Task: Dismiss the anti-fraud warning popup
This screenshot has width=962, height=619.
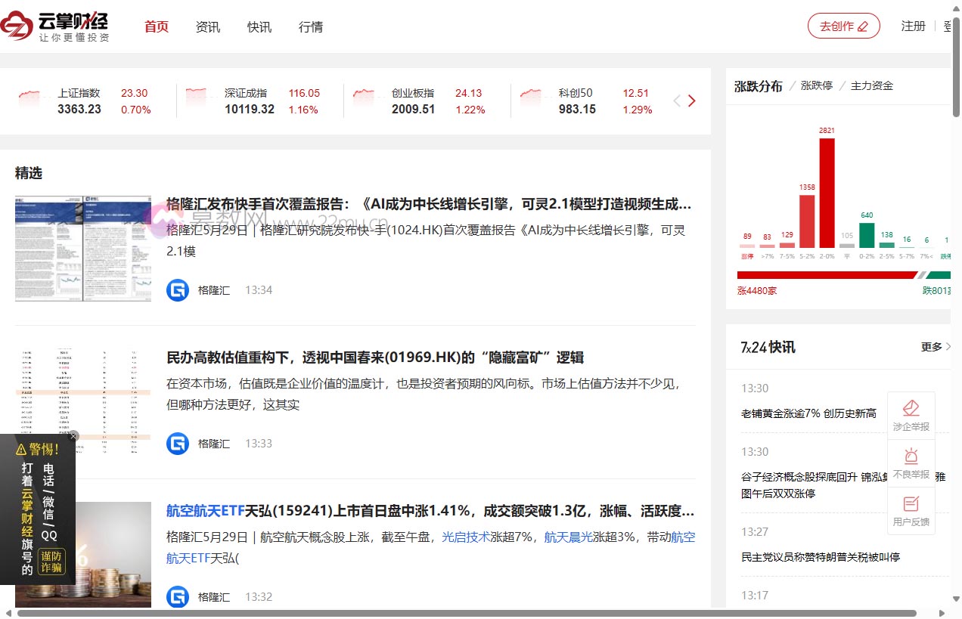Action: coord(73,436)
